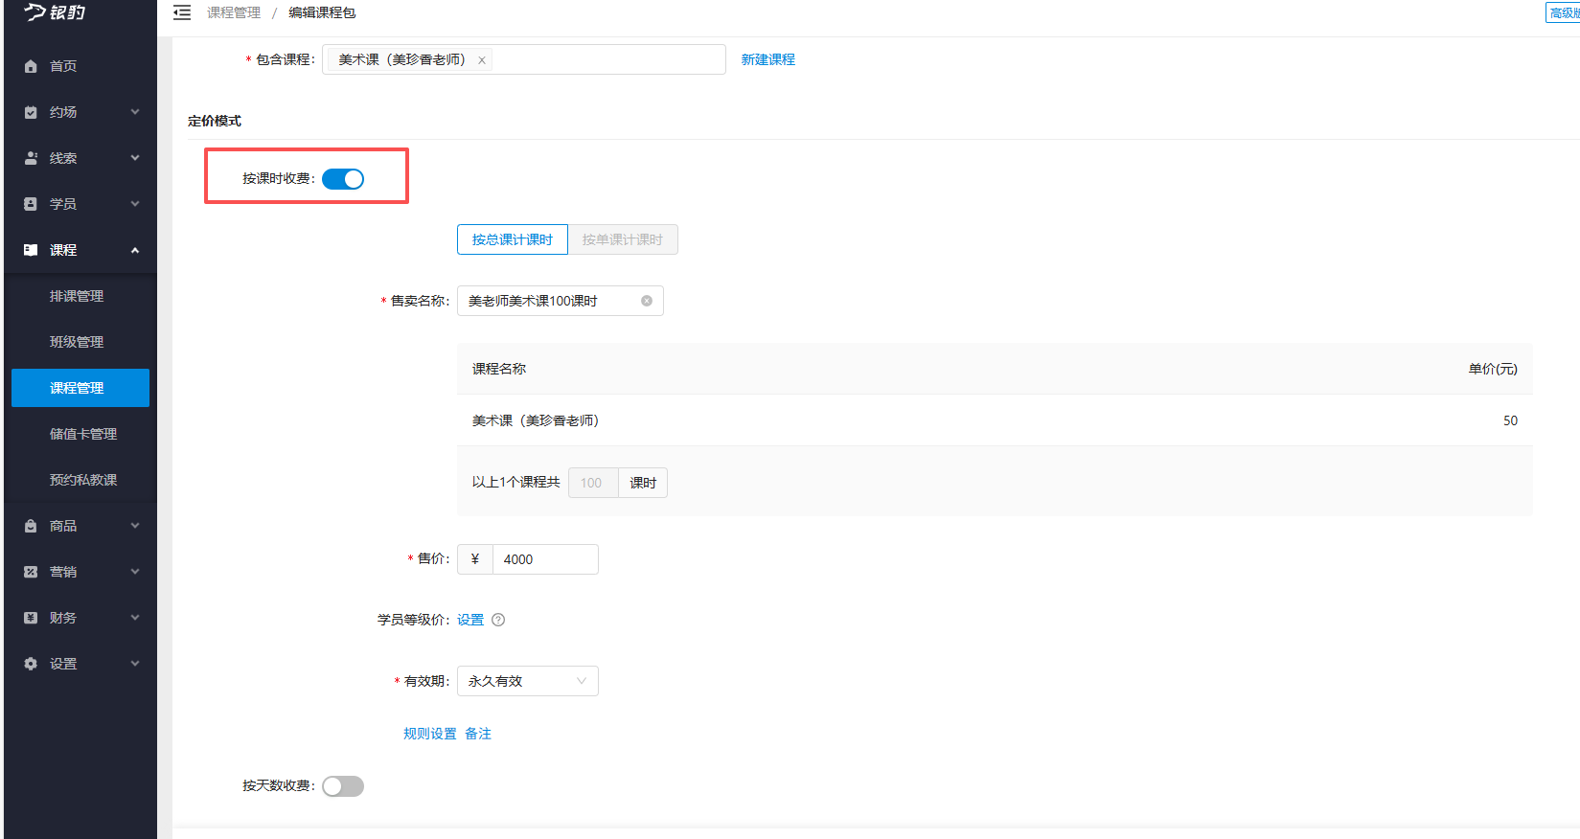The width and height of the screenshot is (1580, 839).
Task: Focus the 售价 input showing 4000
Action: (545, 559)
